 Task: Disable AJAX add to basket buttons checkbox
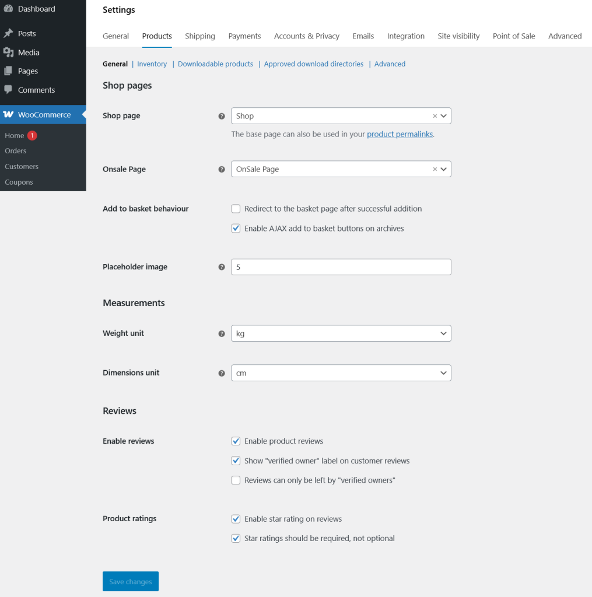[236, 229]
